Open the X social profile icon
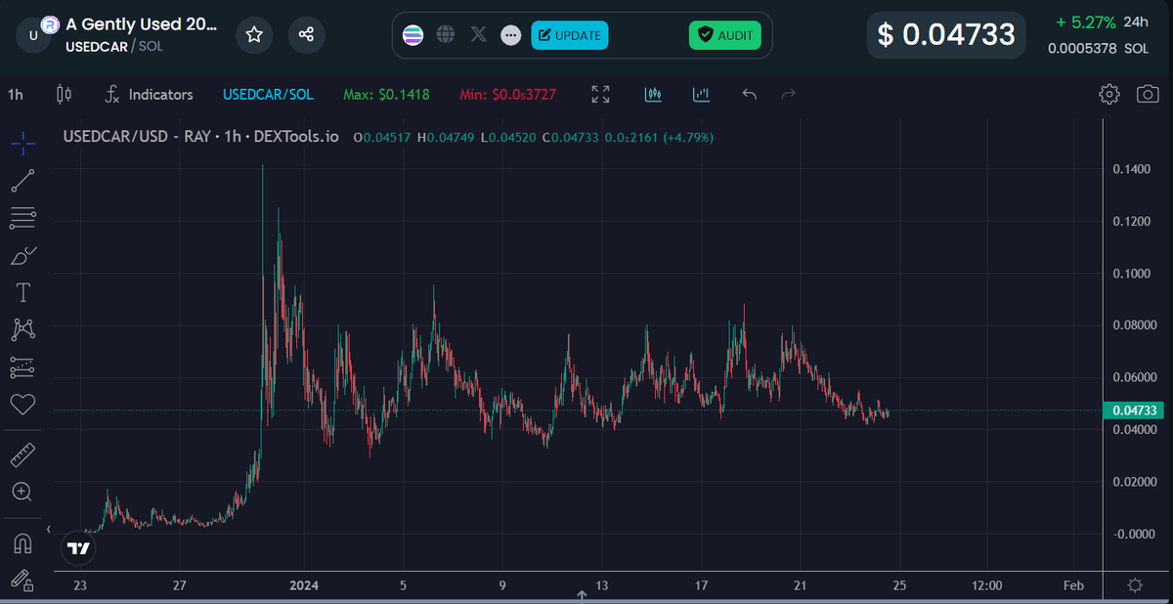 click(x=478, y=35)
